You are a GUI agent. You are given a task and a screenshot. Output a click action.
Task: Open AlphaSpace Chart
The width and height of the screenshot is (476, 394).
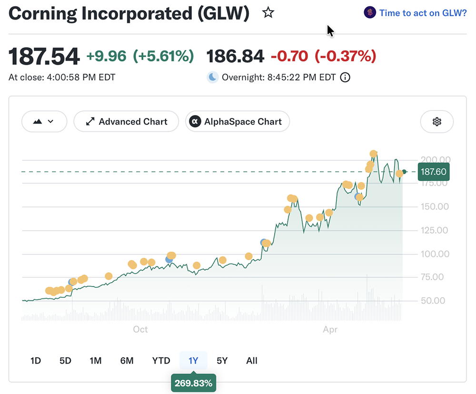[238, 121]
